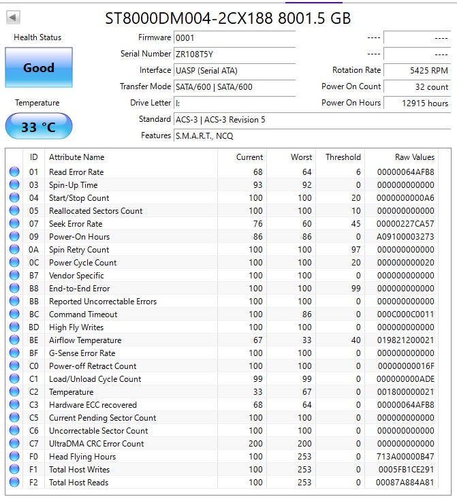Click the status orb for End-to-End Error

click(14, 288)
